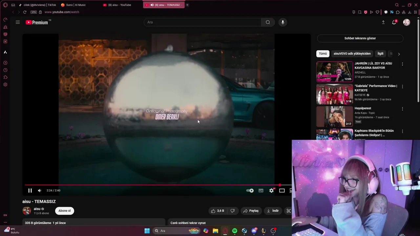Open Discord from the taskbar
420x236 pixels.
coord(254,231)
